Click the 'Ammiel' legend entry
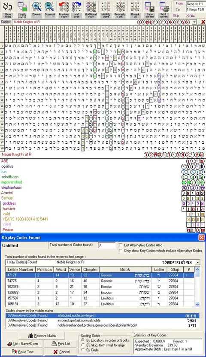The height and width of the screenshot is (357, 206). point(7,193)
